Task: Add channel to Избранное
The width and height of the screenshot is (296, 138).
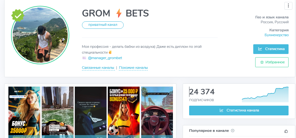Action: pos(272,62)
